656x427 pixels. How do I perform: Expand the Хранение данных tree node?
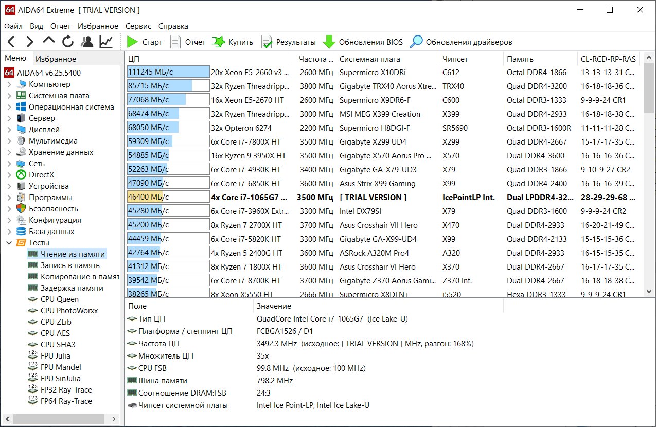9,152
